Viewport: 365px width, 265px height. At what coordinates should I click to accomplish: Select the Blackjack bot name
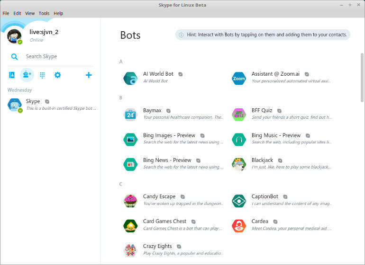(262, 160)
